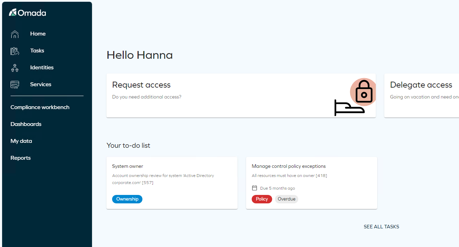
Task: Navigate to Dashboards
Action: click(x=26, y=124)
